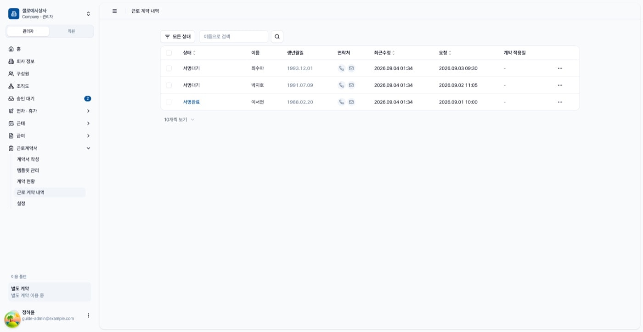Screen dimensions: 643x332
Task: Open the 서명완료 status link
Action: click(191, 102)
